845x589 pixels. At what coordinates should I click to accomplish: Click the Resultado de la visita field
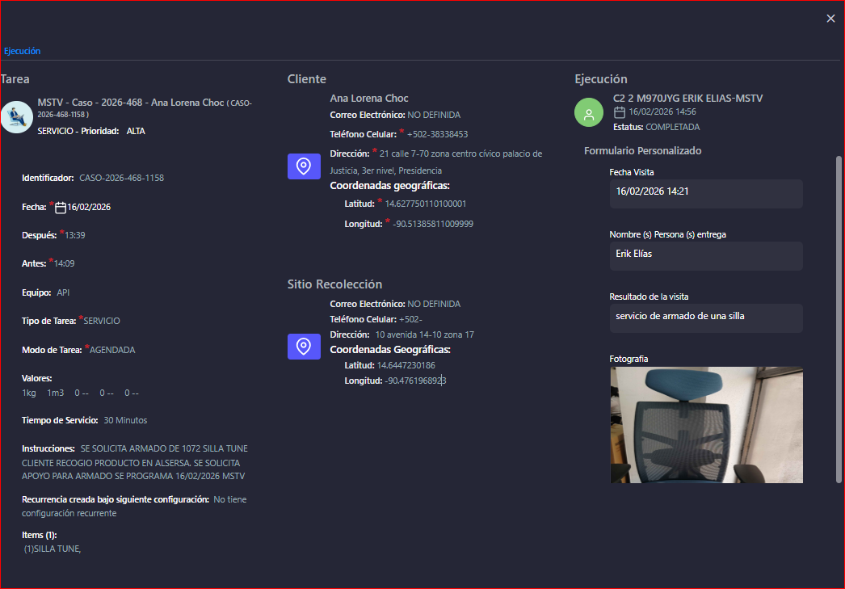tap(705, 317)
